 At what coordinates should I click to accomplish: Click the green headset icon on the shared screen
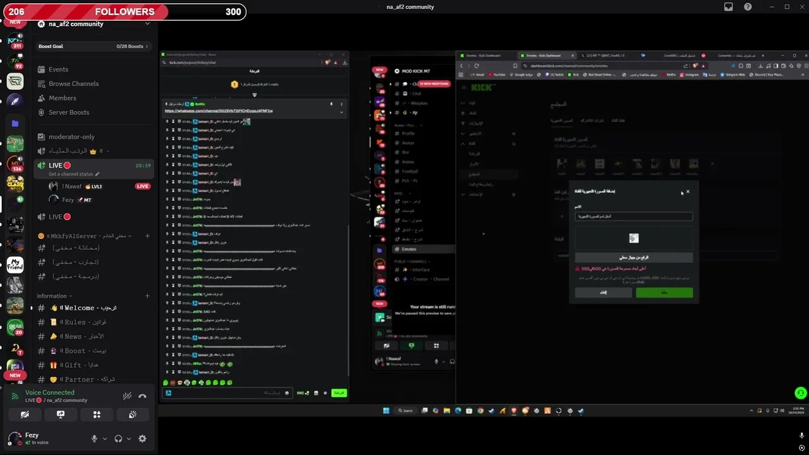point(801,393)
